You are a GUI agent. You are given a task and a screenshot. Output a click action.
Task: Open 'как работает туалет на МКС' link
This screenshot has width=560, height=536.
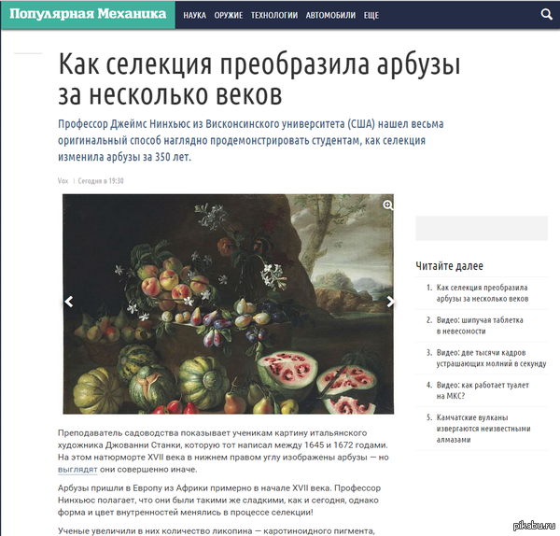(x=483, y=390)
